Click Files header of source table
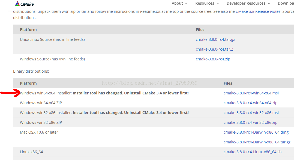294x160 pixels. click(200, 30)
